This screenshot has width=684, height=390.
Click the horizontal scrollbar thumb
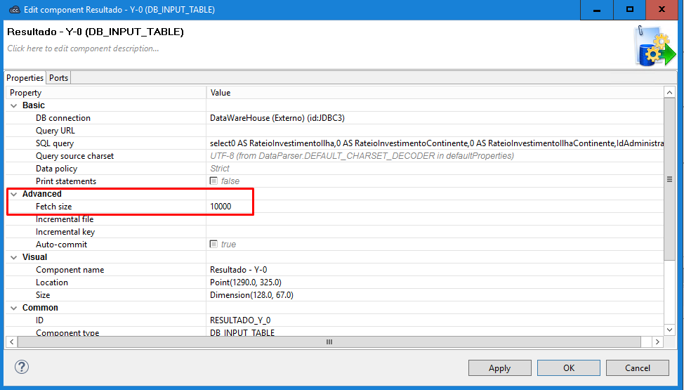click(x=329, y=342)
